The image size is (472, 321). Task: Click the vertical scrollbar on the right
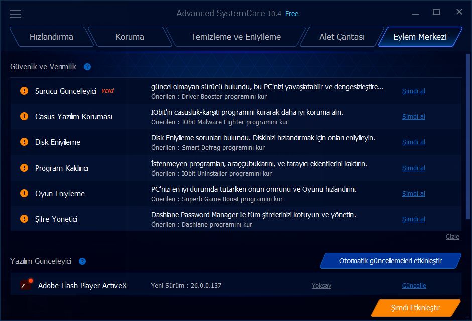(468, 137)
